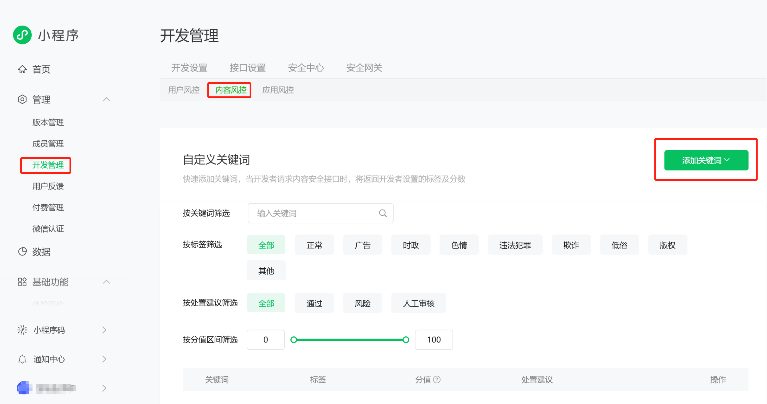Click the home icon beside 首页
Screen dimensions: 767x404
coord(22,69)
